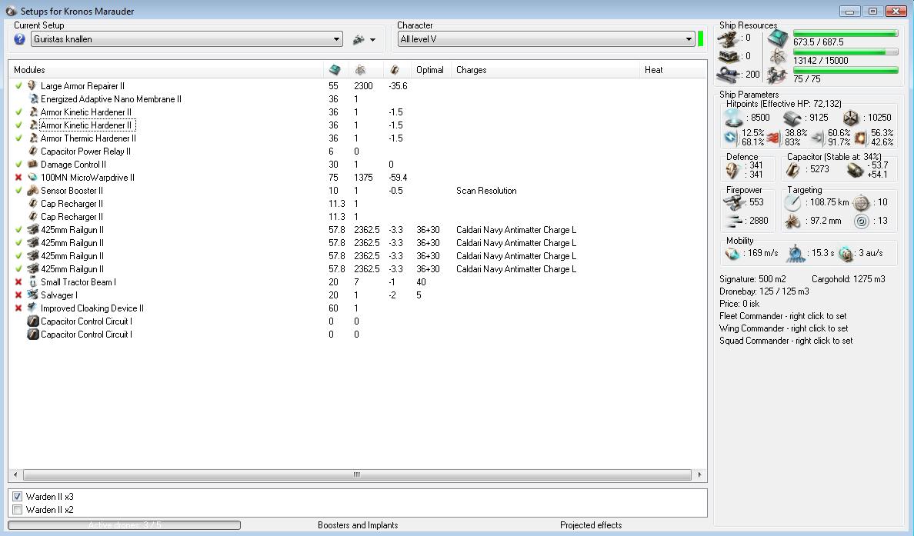Sort by Modules column header
Viewport: 914px width, 536px height.
166,70
